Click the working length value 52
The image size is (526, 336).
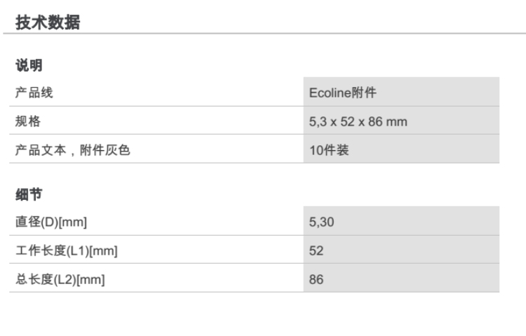coord(316,250)
